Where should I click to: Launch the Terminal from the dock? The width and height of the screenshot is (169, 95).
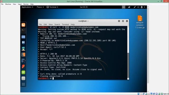coord(23,31)
